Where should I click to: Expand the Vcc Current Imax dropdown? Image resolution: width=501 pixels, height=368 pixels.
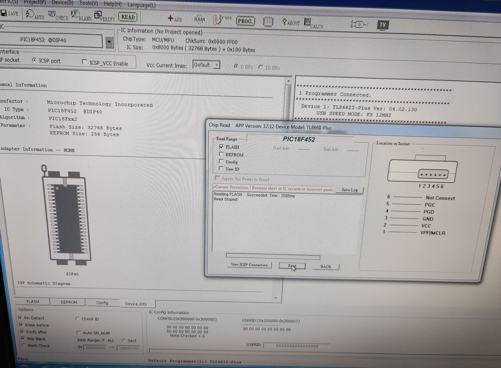point(216,65)
